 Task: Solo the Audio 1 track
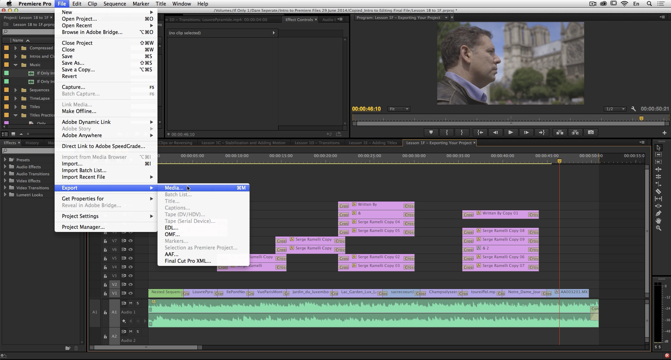[138, 303]
